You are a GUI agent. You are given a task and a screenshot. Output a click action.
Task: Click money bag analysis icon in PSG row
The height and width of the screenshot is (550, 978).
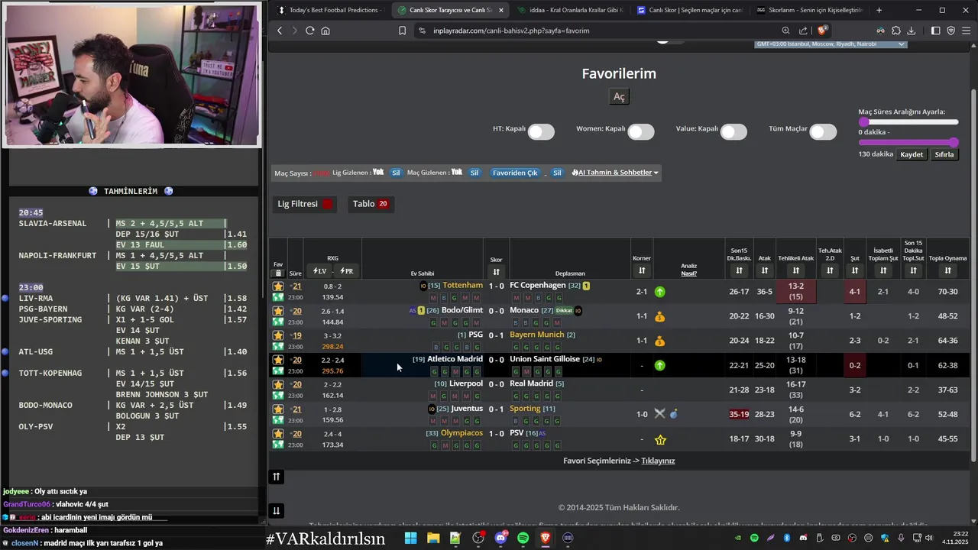[660, 341]
